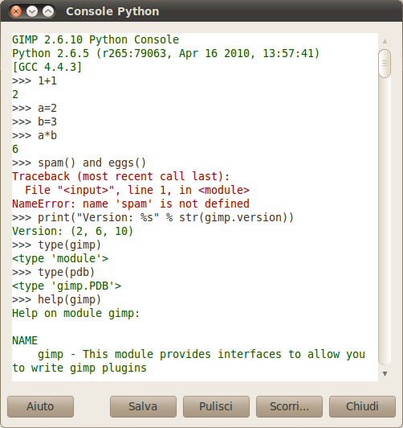Click the '>>> type(pdb)' line
Image resolution: width=403 pixels, height=428 pixels.
point(53,272)
